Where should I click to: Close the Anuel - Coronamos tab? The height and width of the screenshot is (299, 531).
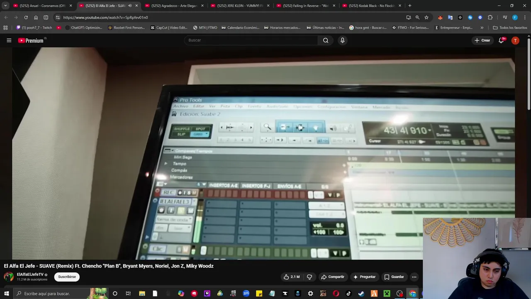tap(71, 6)
